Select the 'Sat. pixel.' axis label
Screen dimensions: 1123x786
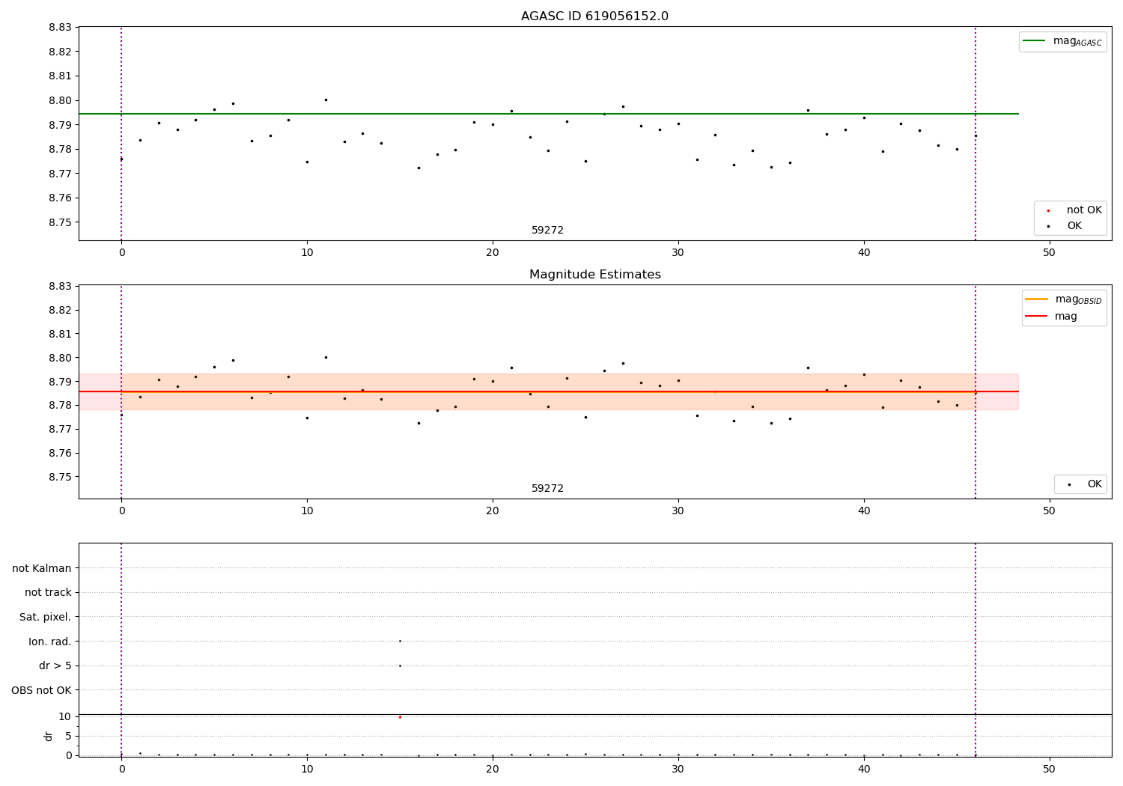click(x=46, y=617)
